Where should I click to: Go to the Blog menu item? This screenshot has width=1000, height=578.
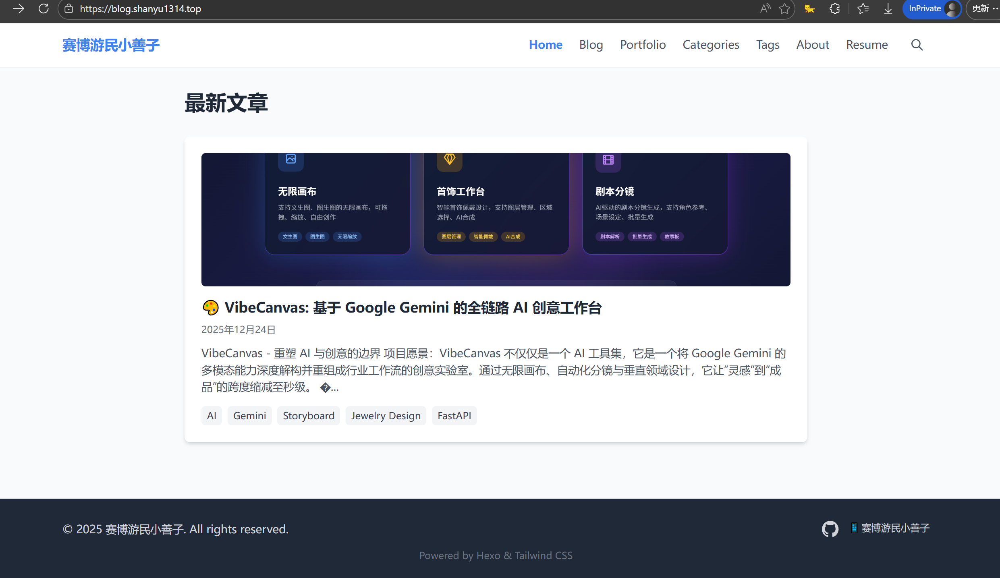[x=591, y=45]
